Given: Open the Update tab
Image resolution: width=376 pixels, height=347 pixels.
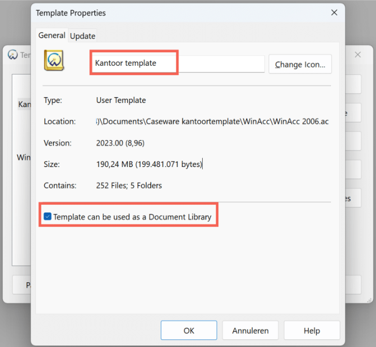Looking at the screenshot, I should click(83, 36).
